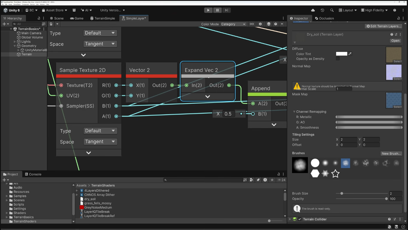Screen dimensions: 408x230
Task: Collapse the Channel Remapping section
Action: pos(294,112)
